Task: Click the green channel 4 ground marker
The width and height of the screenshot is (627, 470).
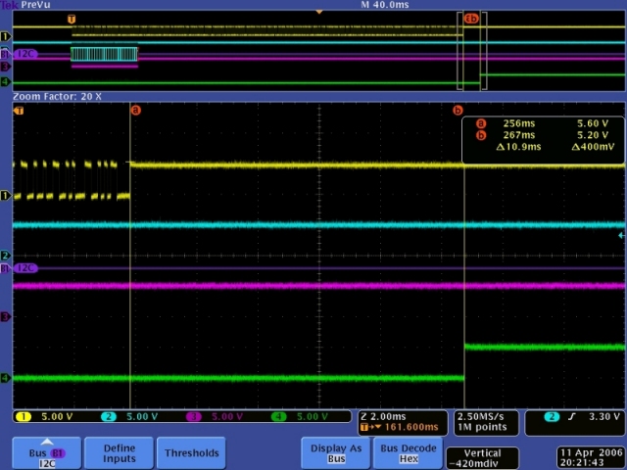Action: point(5,378)
